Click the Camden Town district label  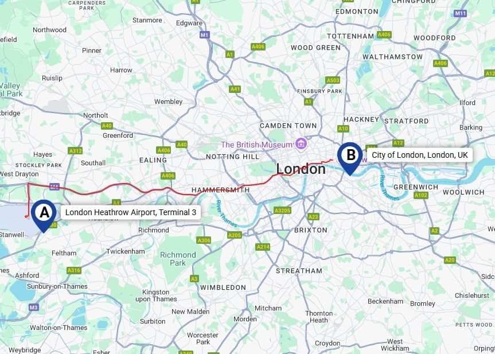(x=288, y=126)
